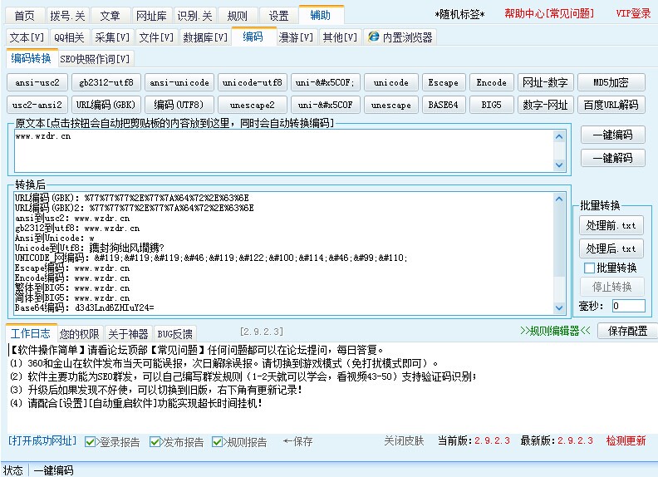
Task: Toggle the 发布报告 checkbox
Action: [x=155, y=442]
